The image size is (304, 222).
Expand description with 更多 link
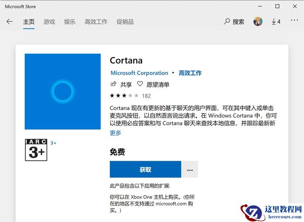click(x=116, y=133)
